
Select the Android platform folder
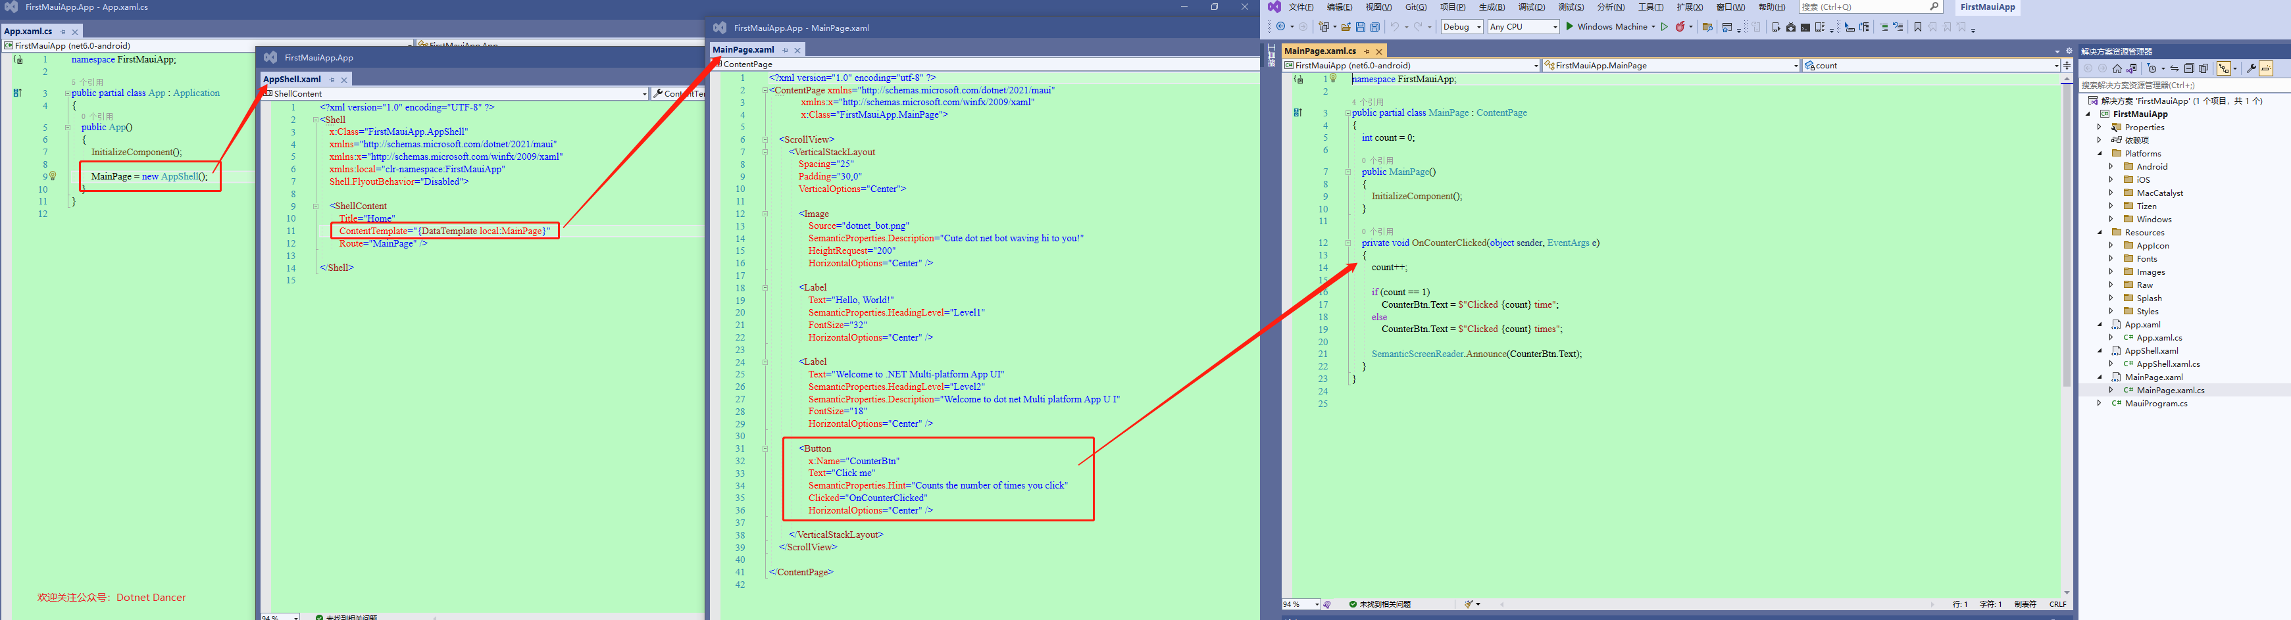(x=2152, y=167)
